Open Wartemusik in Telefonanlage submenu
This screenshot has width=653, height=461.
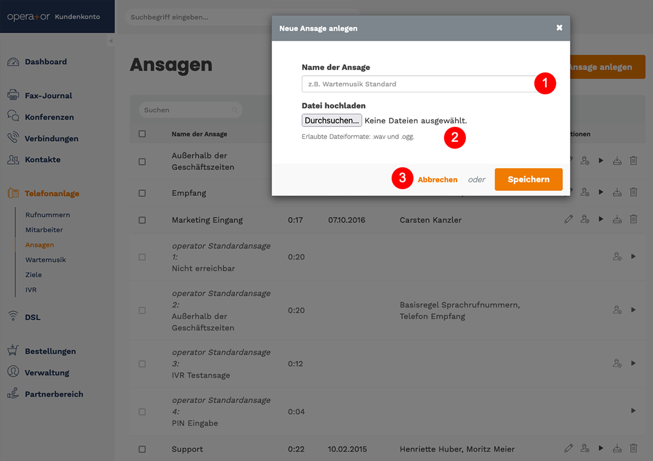pyautogui.click(x=46, y=259)
